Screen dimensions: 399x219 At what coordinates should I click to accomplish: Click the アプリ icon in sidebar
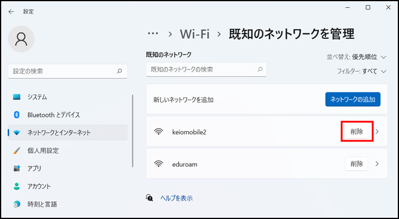coord(17,168)
